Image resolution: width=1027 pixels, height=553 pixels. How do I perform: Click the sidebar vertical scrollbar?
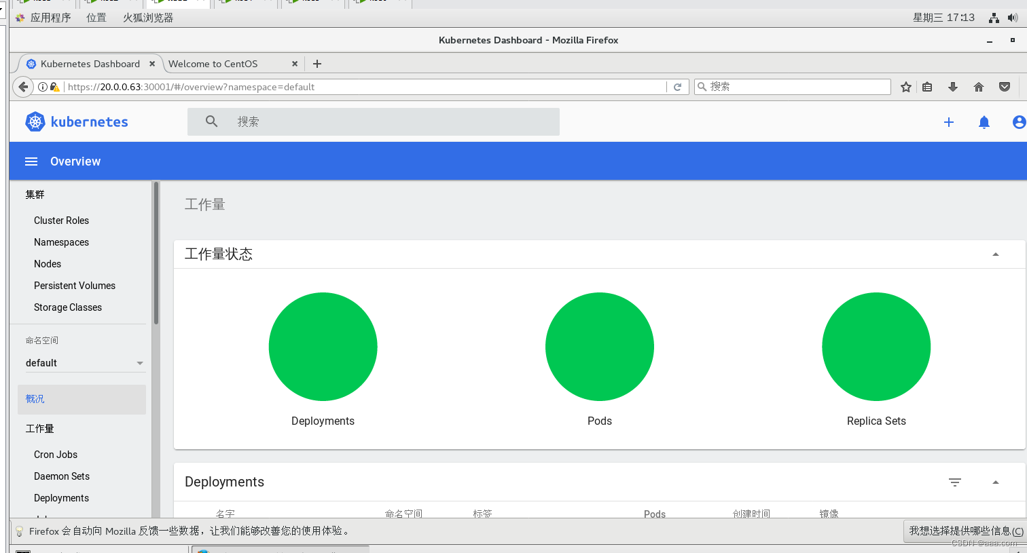156,253
